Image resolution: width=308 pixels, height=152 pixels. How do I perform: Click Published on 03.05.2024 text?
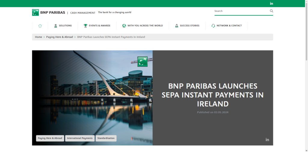pos(213,112)
